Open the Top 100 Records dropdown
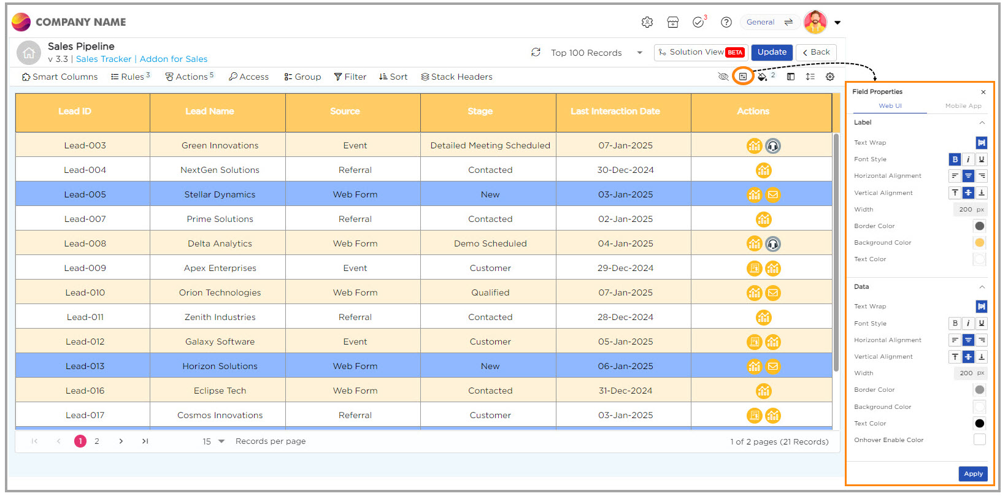 pos(639,53)
